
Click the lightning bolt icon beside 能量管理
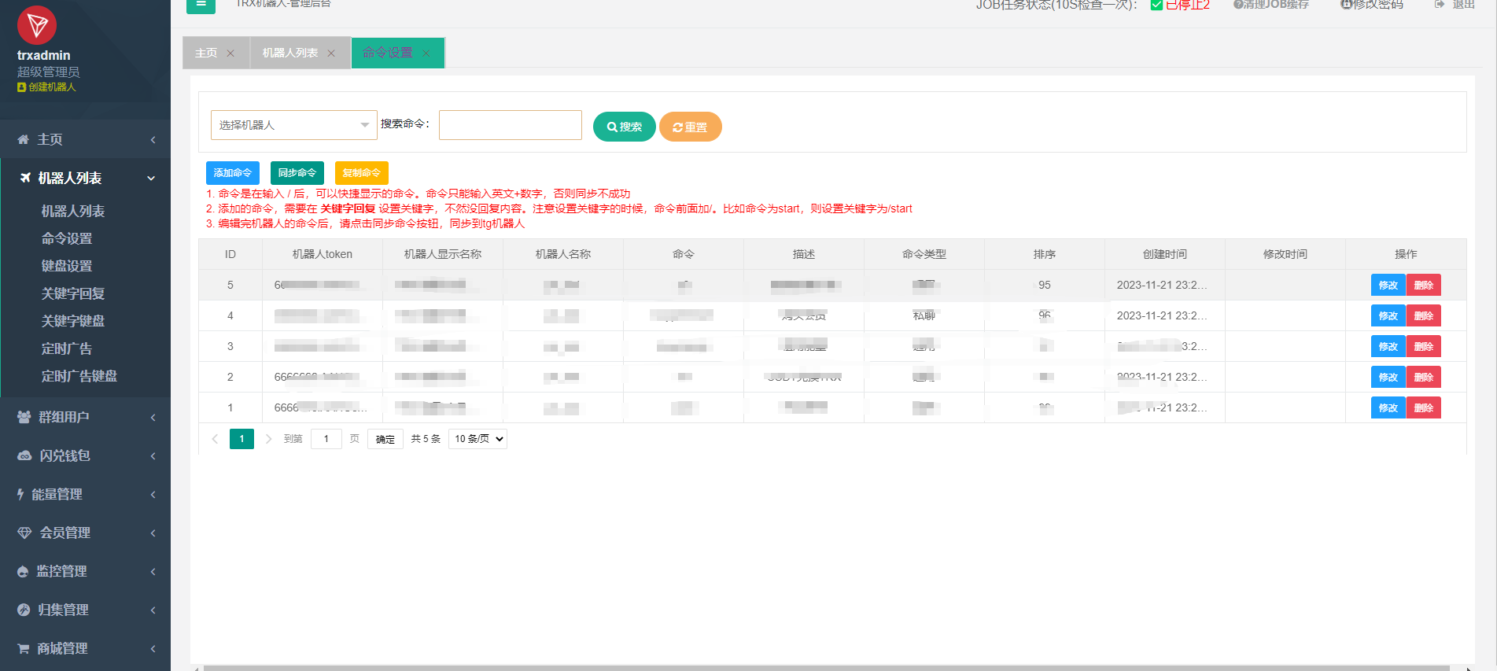coord(20,494)
